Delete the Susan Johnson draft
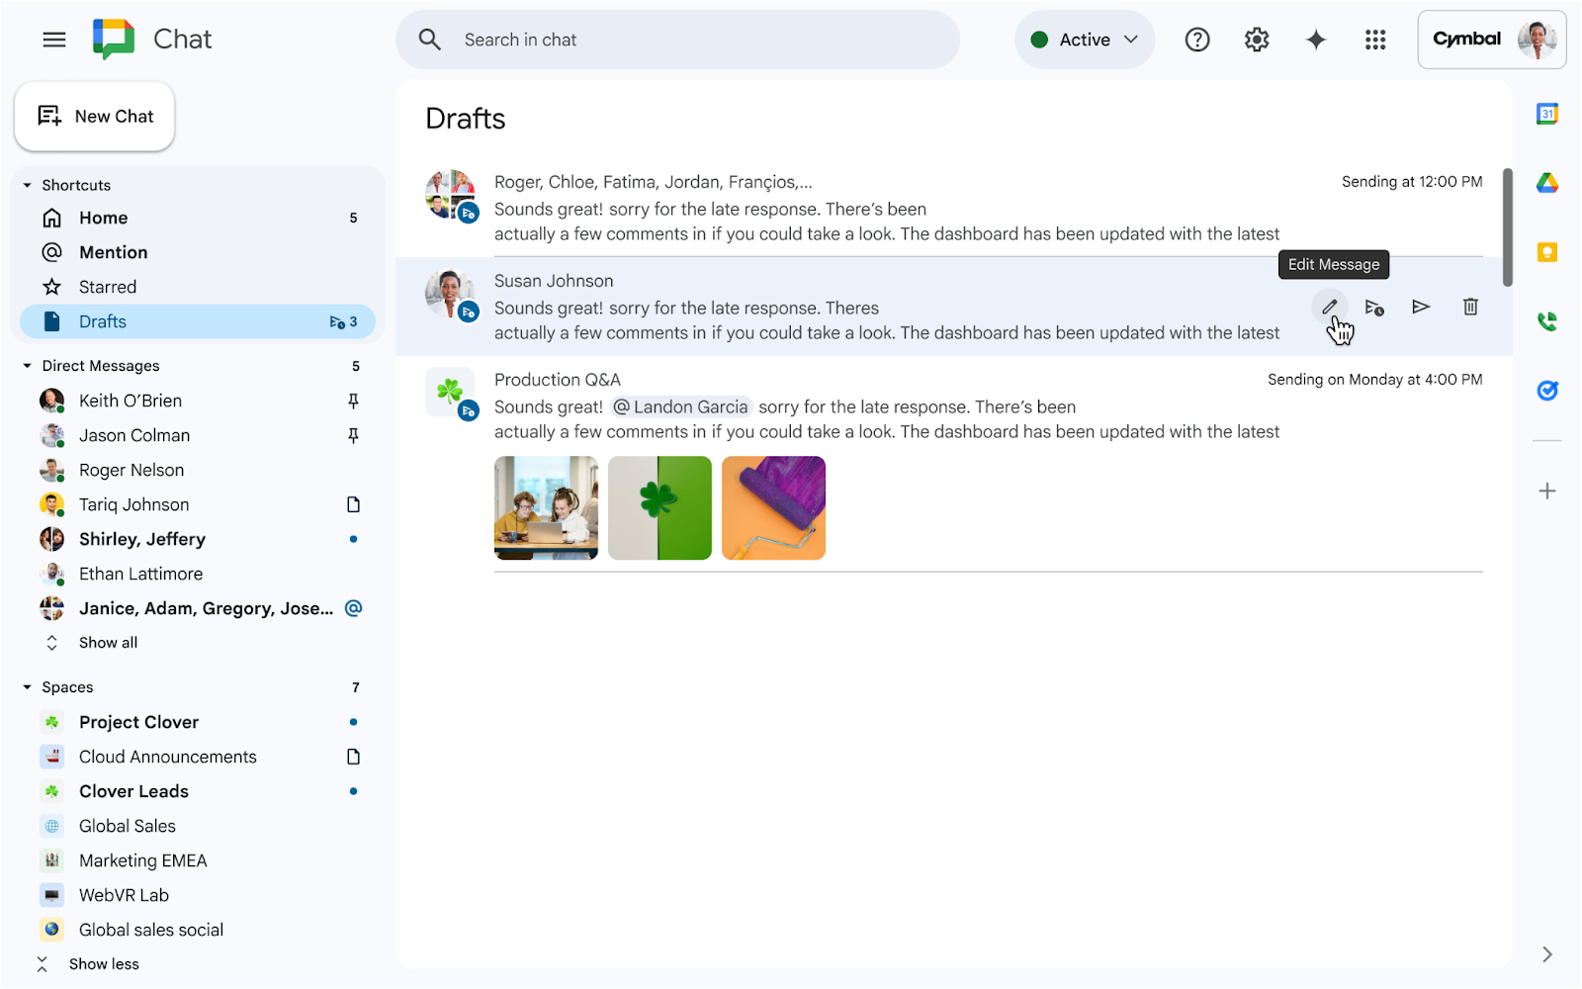Image resolution: width=1582 pixels, height=989 pixels. pos(1470,307)
